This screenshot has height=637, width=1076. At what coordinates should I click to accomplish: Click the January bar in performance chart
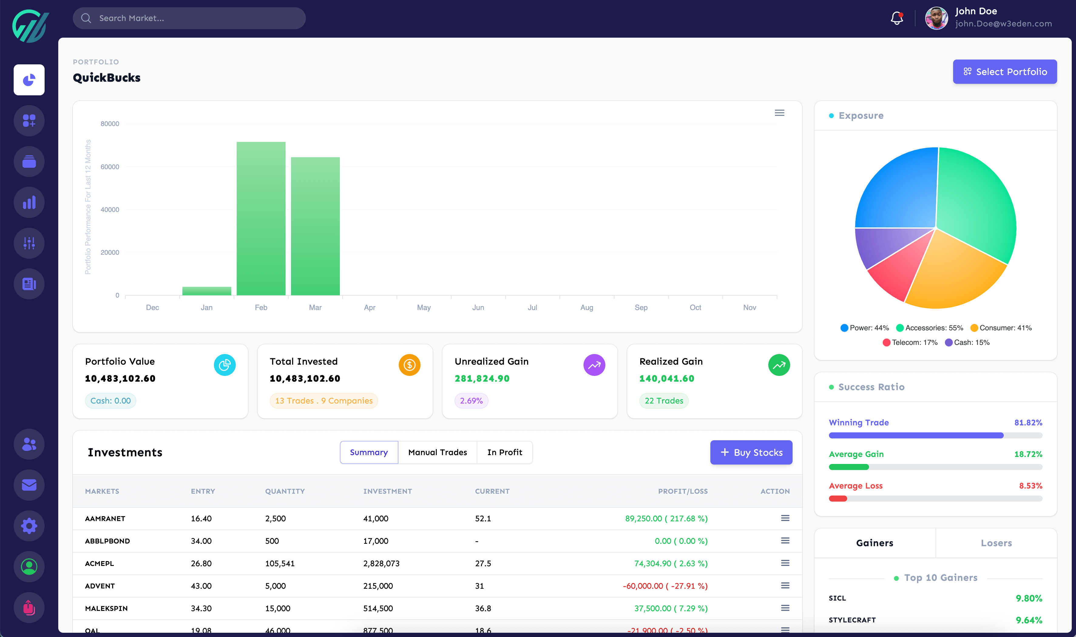pyautogui.click(x=207, y=291)
